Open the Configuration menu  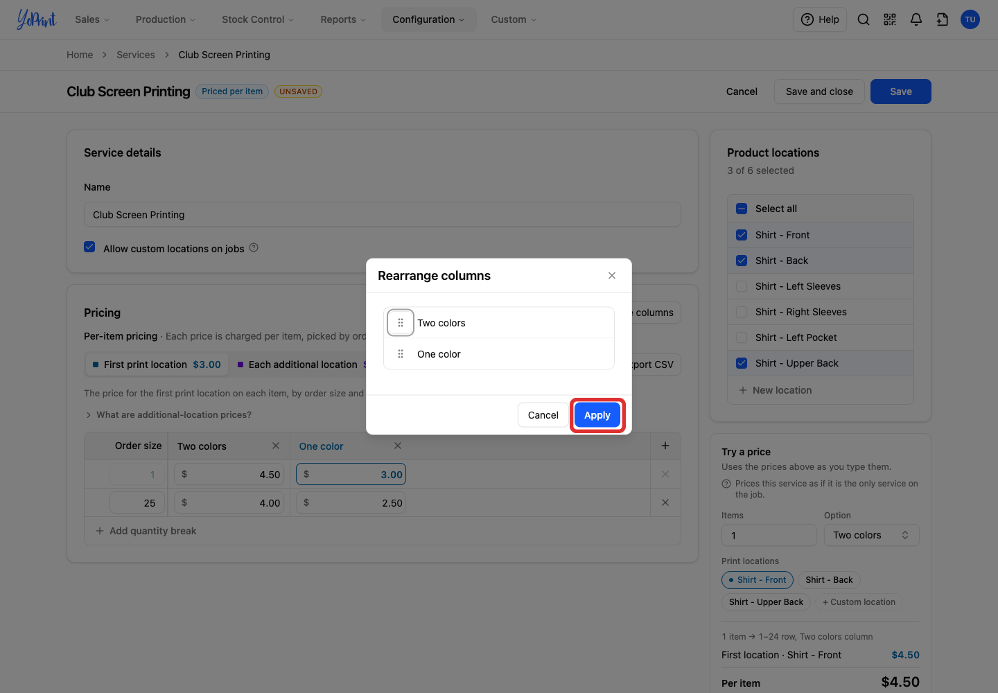428,19
